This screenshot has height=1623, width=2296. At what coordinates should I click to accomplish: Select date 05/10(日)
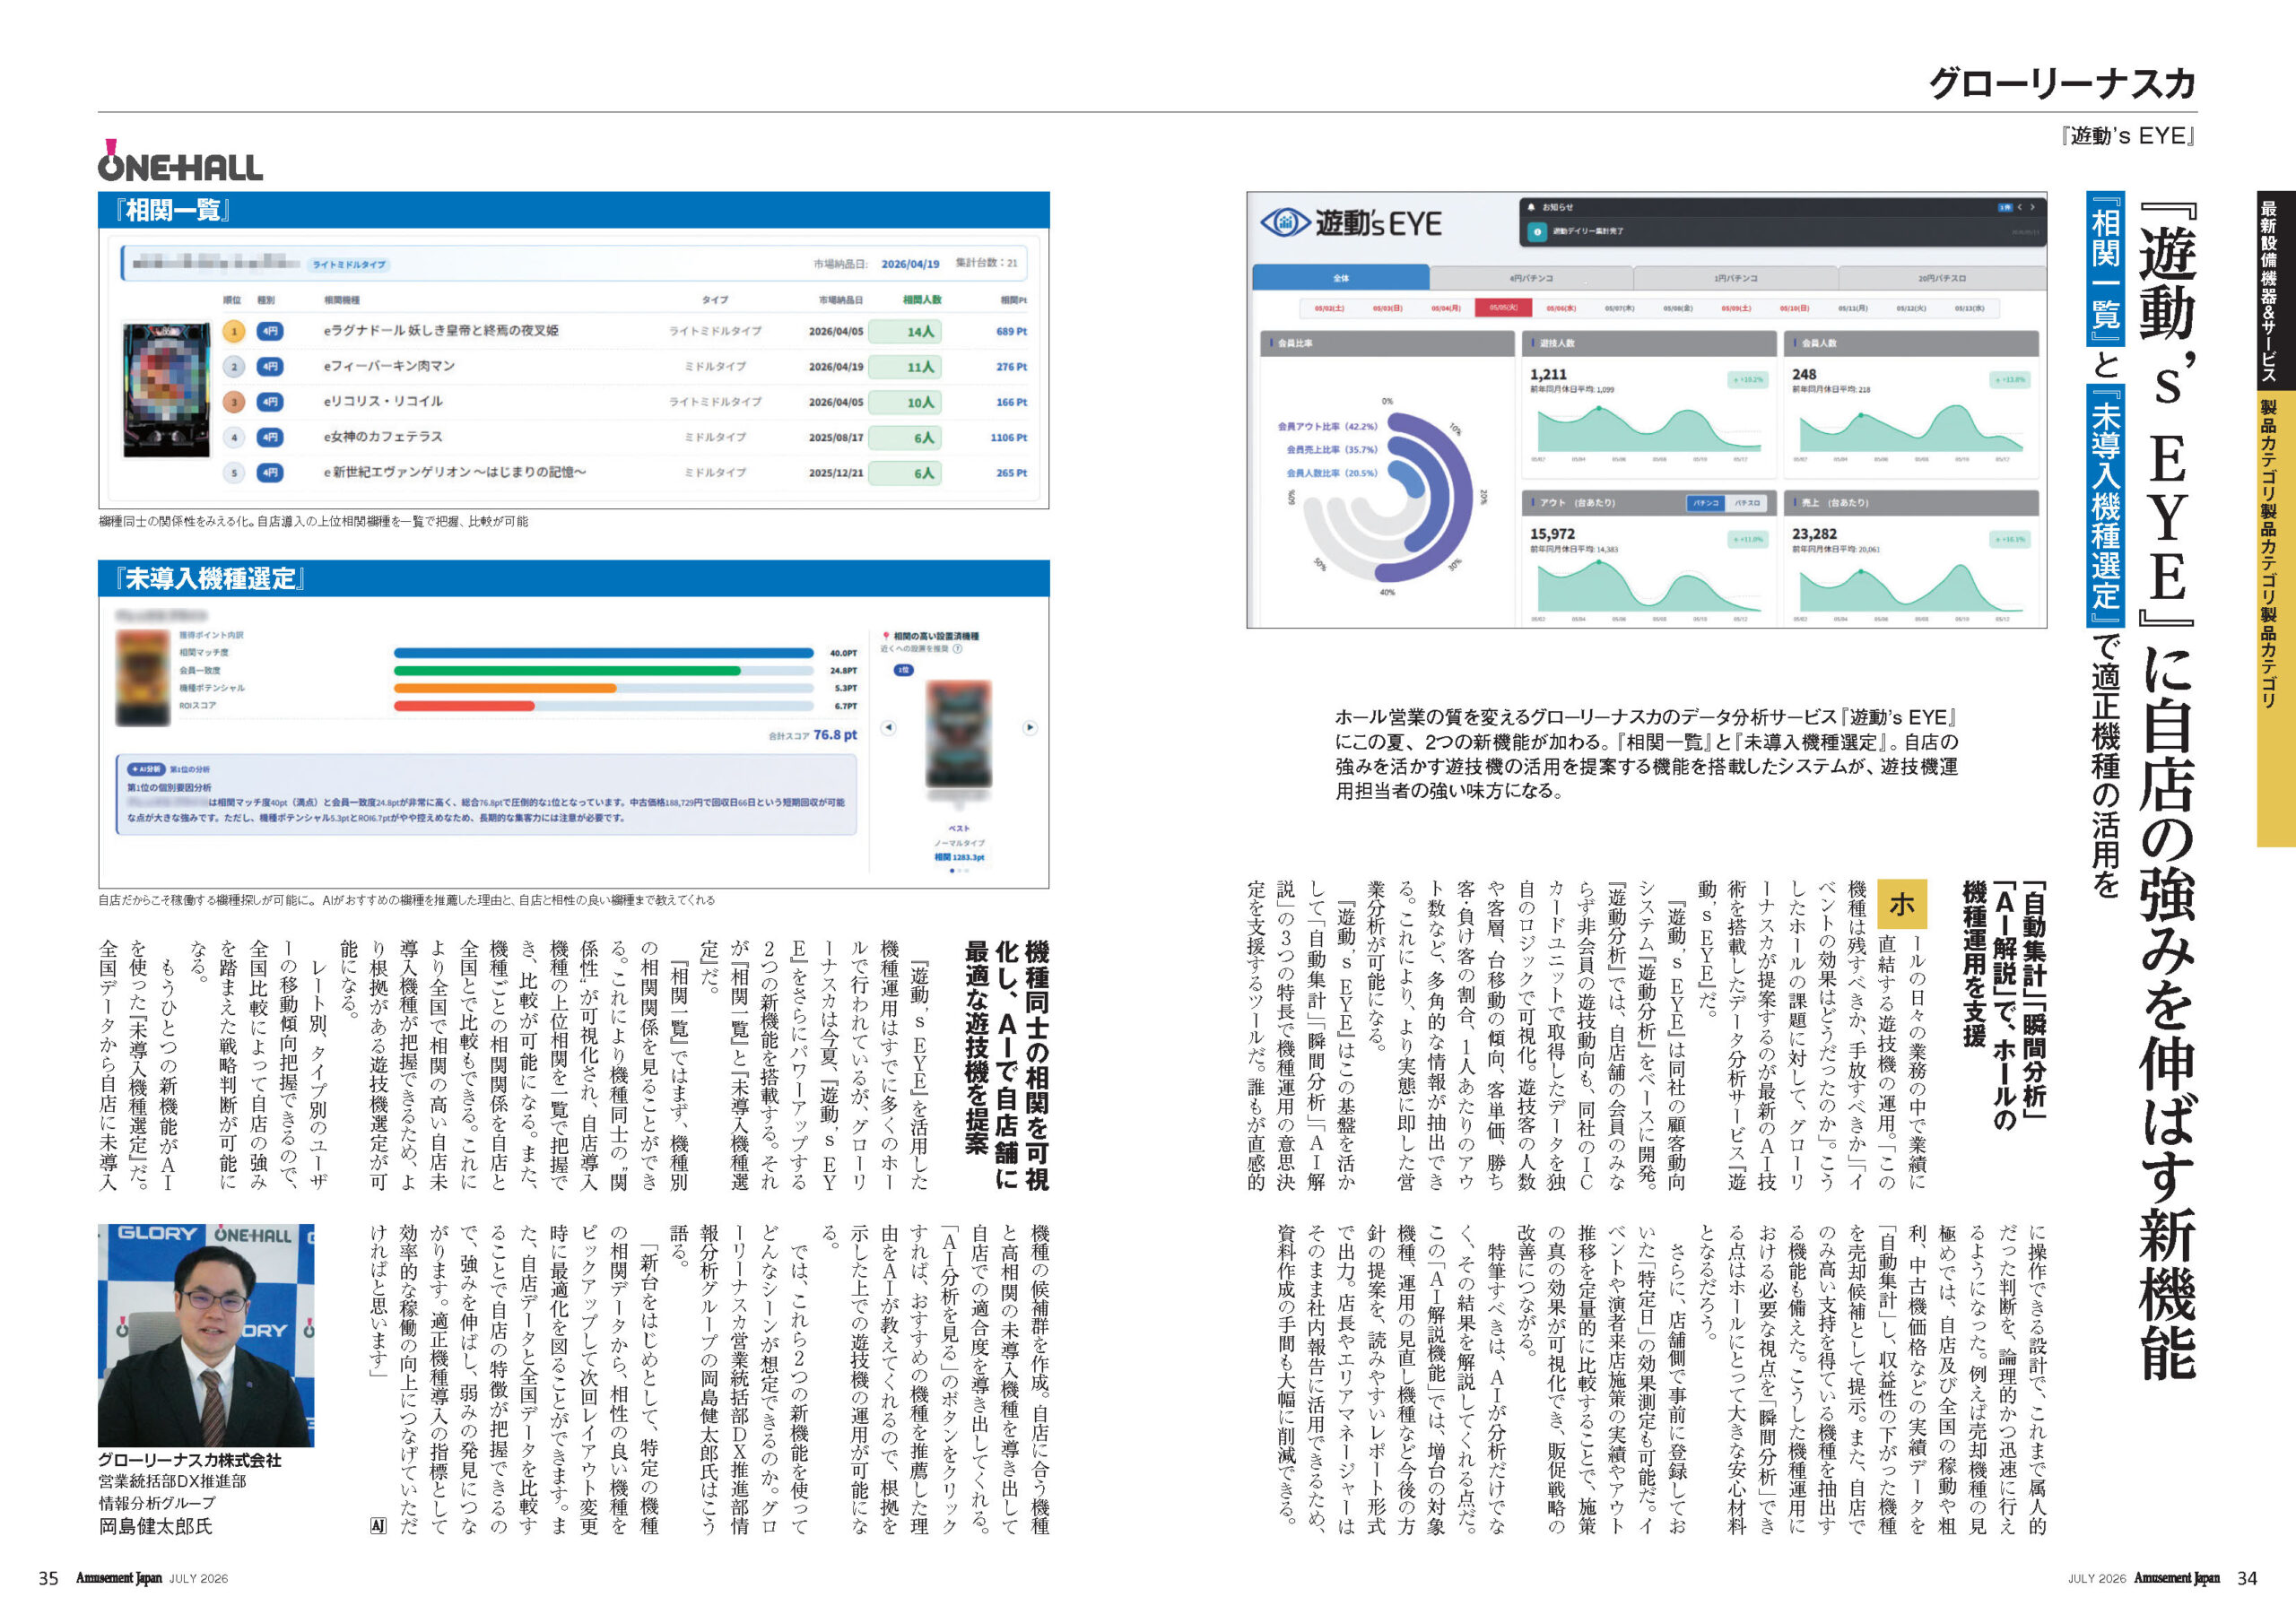coord(1794,308)
